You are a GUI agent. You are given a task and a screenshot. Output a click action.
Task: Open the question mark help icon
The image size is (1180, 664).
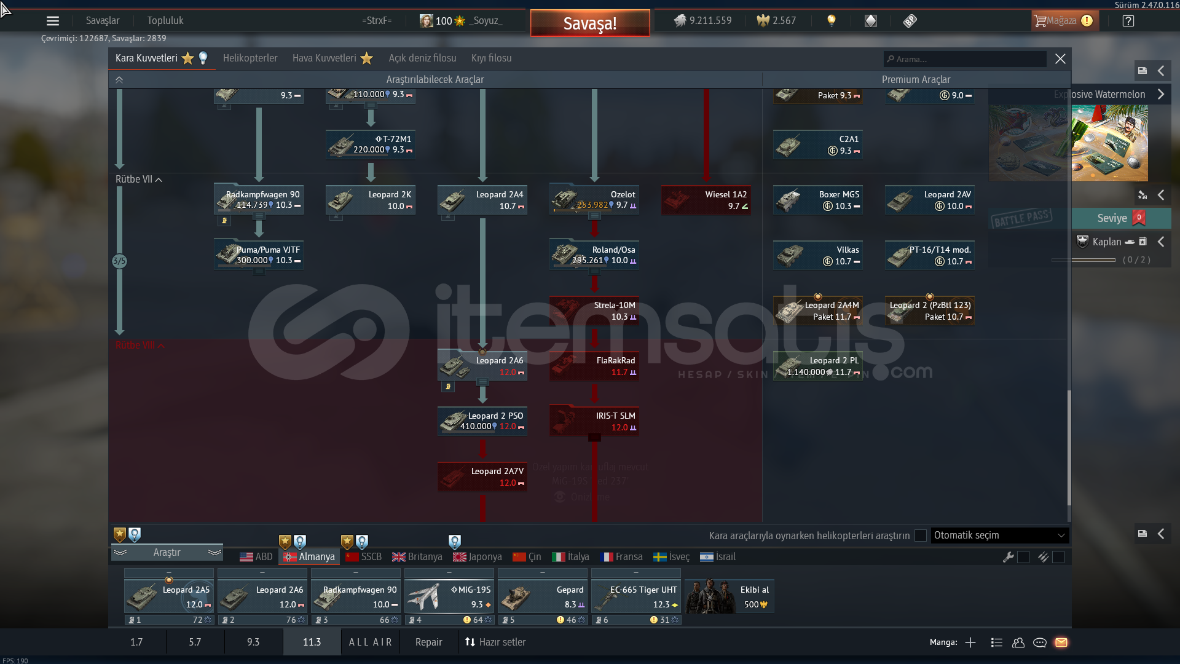(x=1128, y=20)
